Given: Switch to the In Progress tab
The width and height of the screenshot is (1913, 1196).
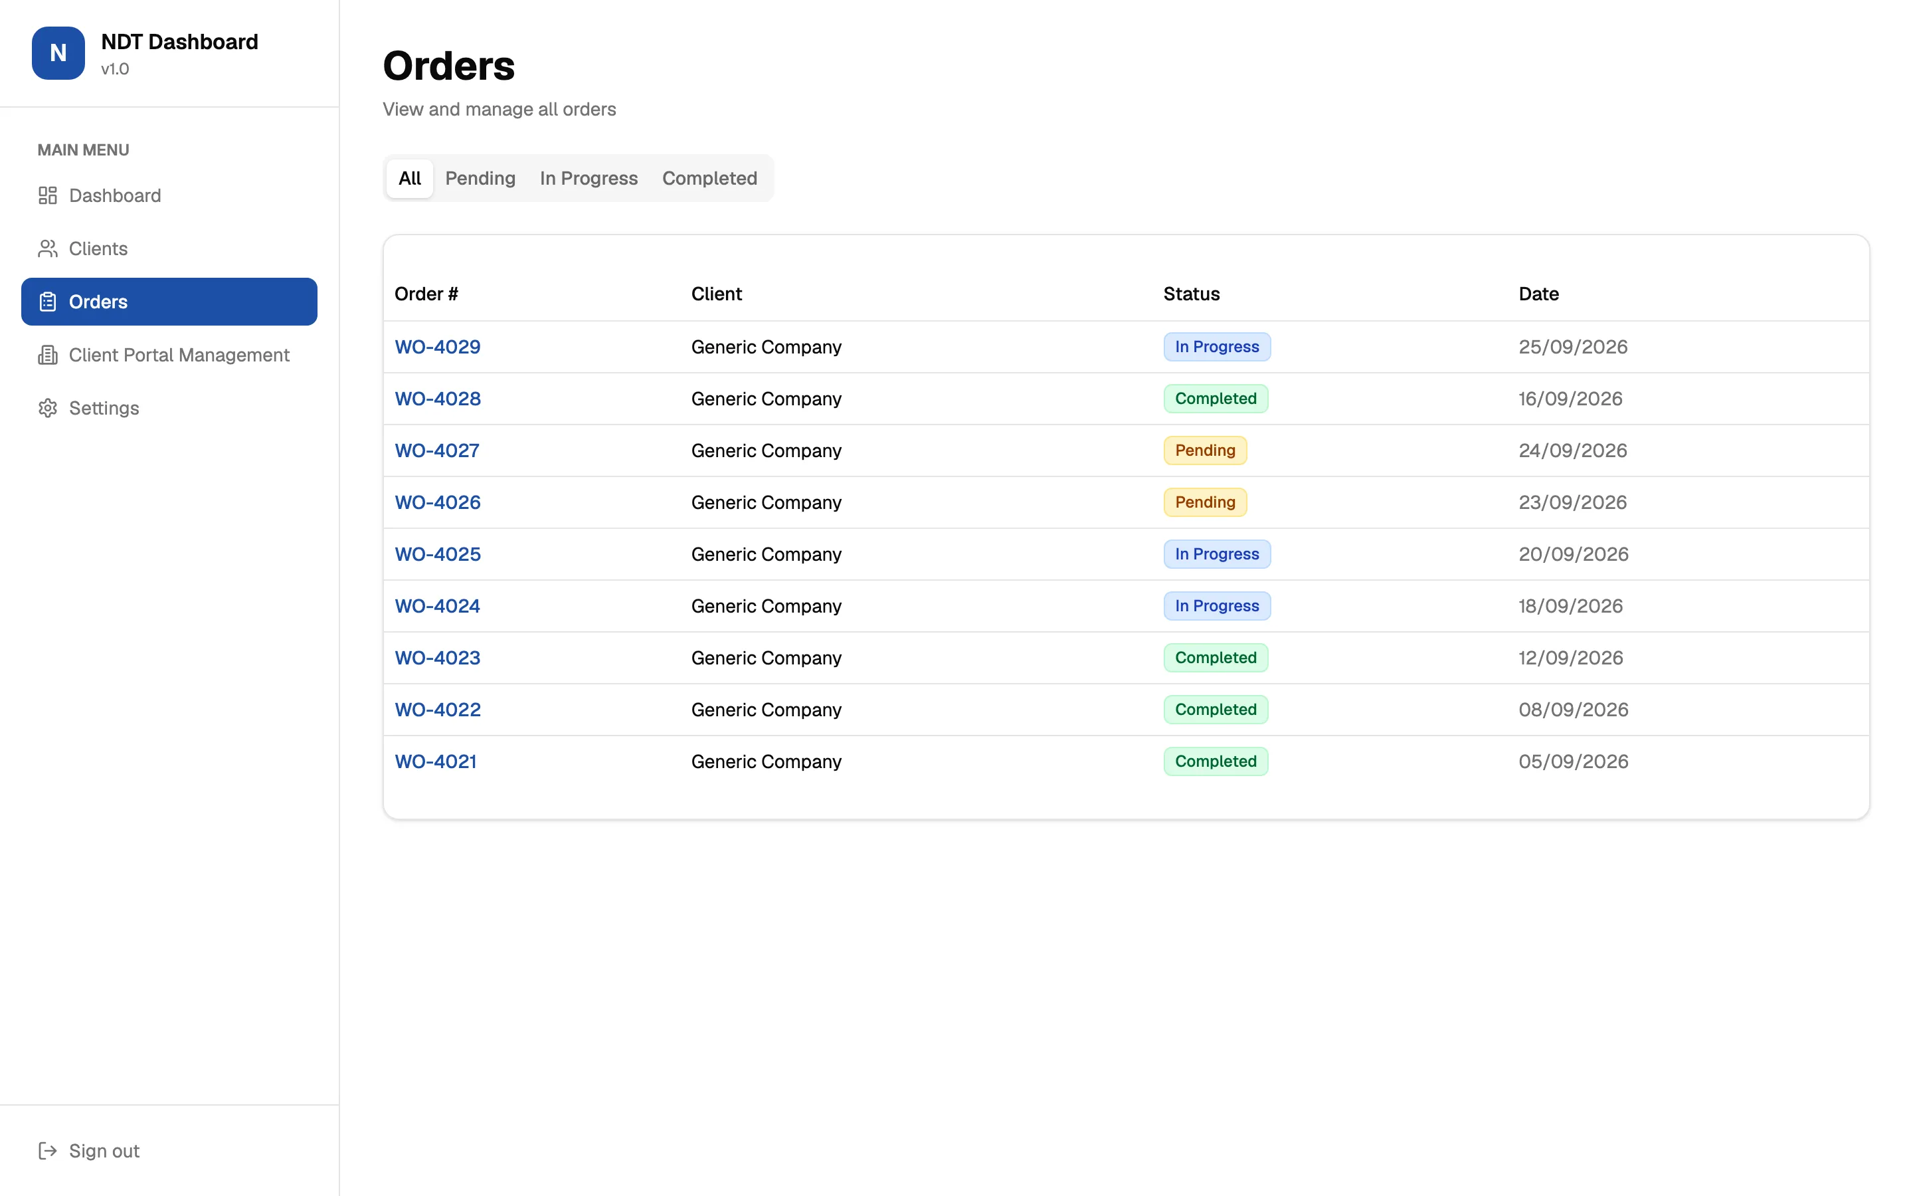Looking at the screenshot, I should click(x=588, y=178).
